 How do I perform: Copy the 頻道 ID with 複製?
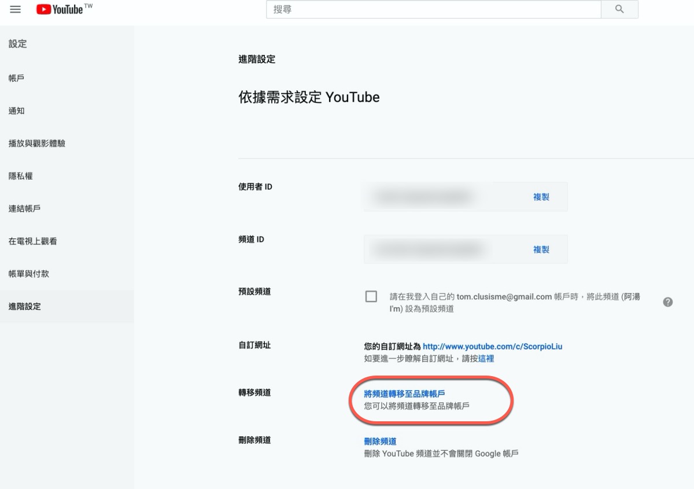[541, 249]
